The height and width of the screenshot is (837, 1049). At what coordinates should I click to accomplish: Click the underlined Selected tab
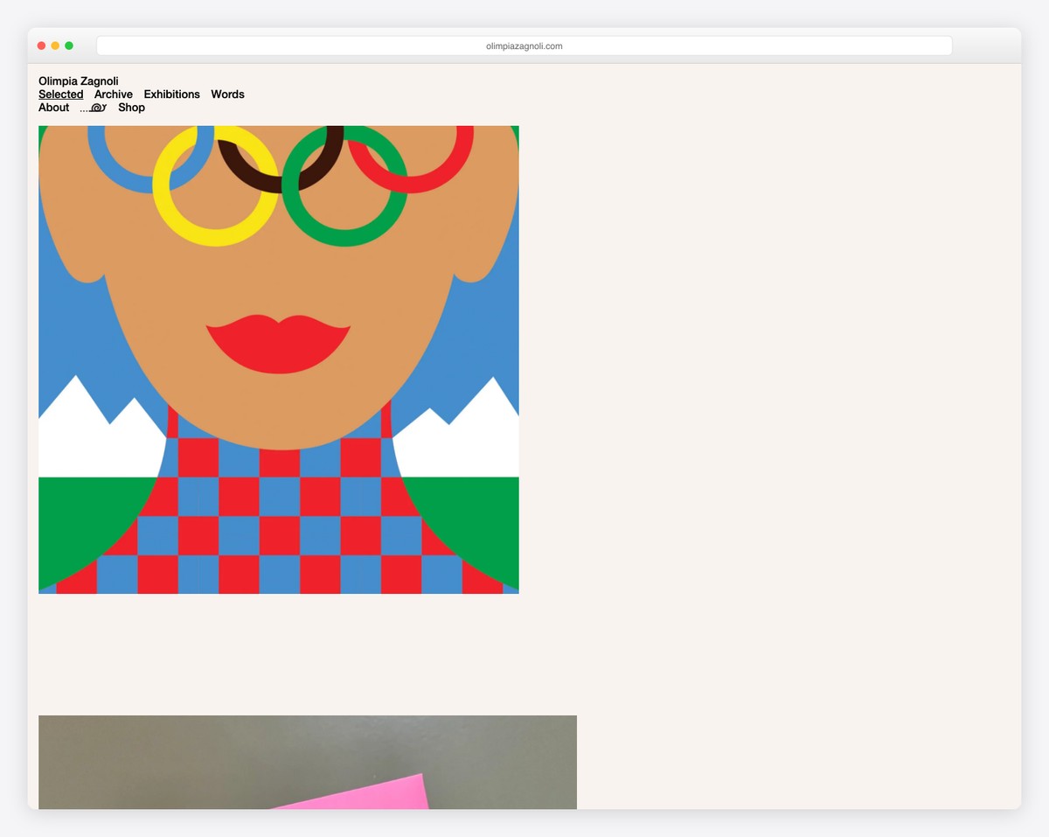[x=60, y=94]
